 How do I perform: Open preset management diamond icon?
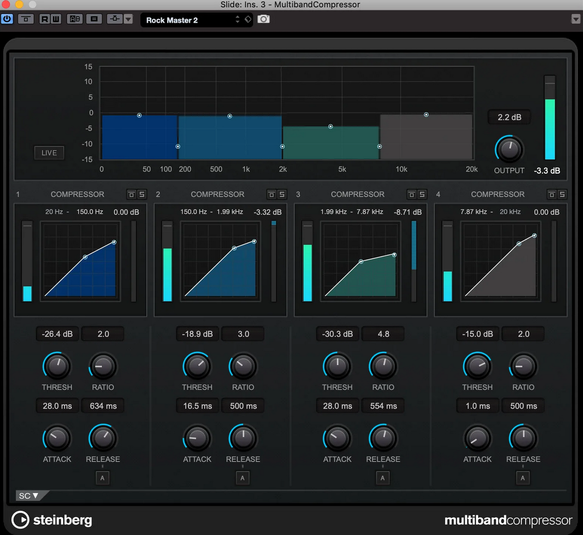[248, 19]
